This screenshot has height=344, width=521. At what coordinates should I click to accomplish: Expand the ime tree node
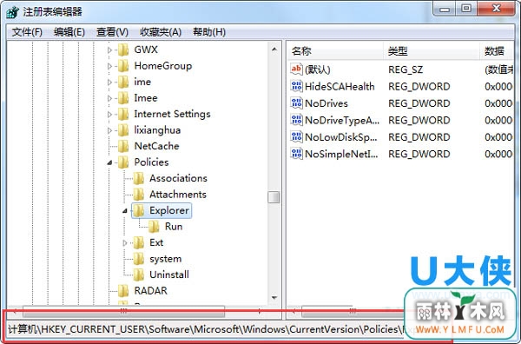tap(109, 83)
